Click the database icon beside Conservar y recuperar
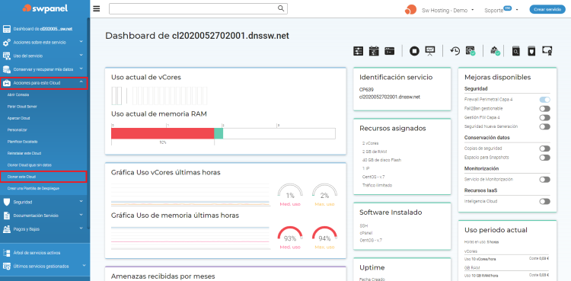 click(7, 69)
